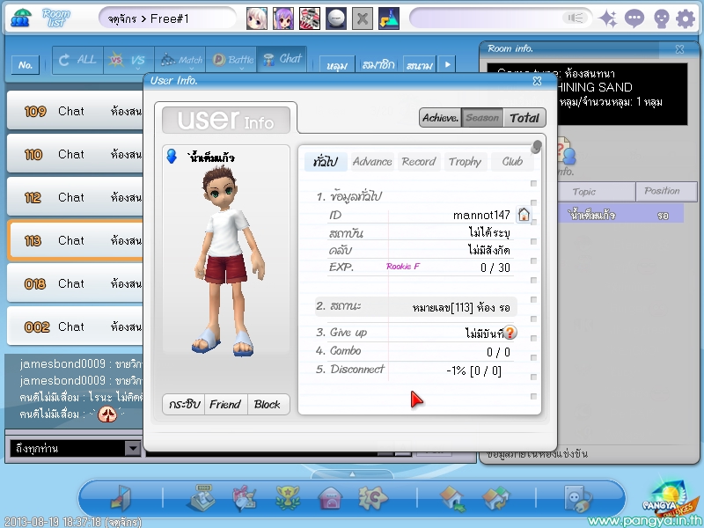704x528 pixels.
Task: Open the potion flask item icon
Action: (389, 18)
